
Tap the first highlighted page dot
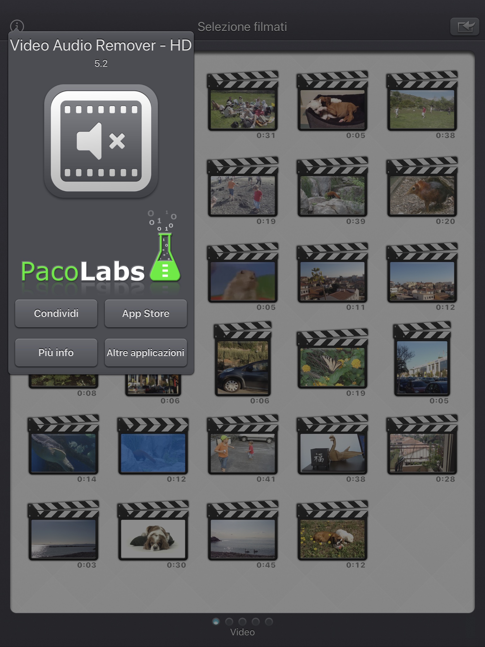pyautogui.click(x=216, y=622)
